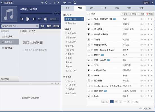Switch to the 歌单 playlists tab
Screen dimensions: 155x112
pyautogui.click(x=117, y=8)
